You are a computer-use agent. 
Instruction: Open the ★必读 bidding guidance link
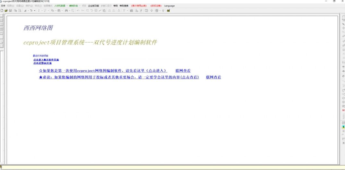119,77
